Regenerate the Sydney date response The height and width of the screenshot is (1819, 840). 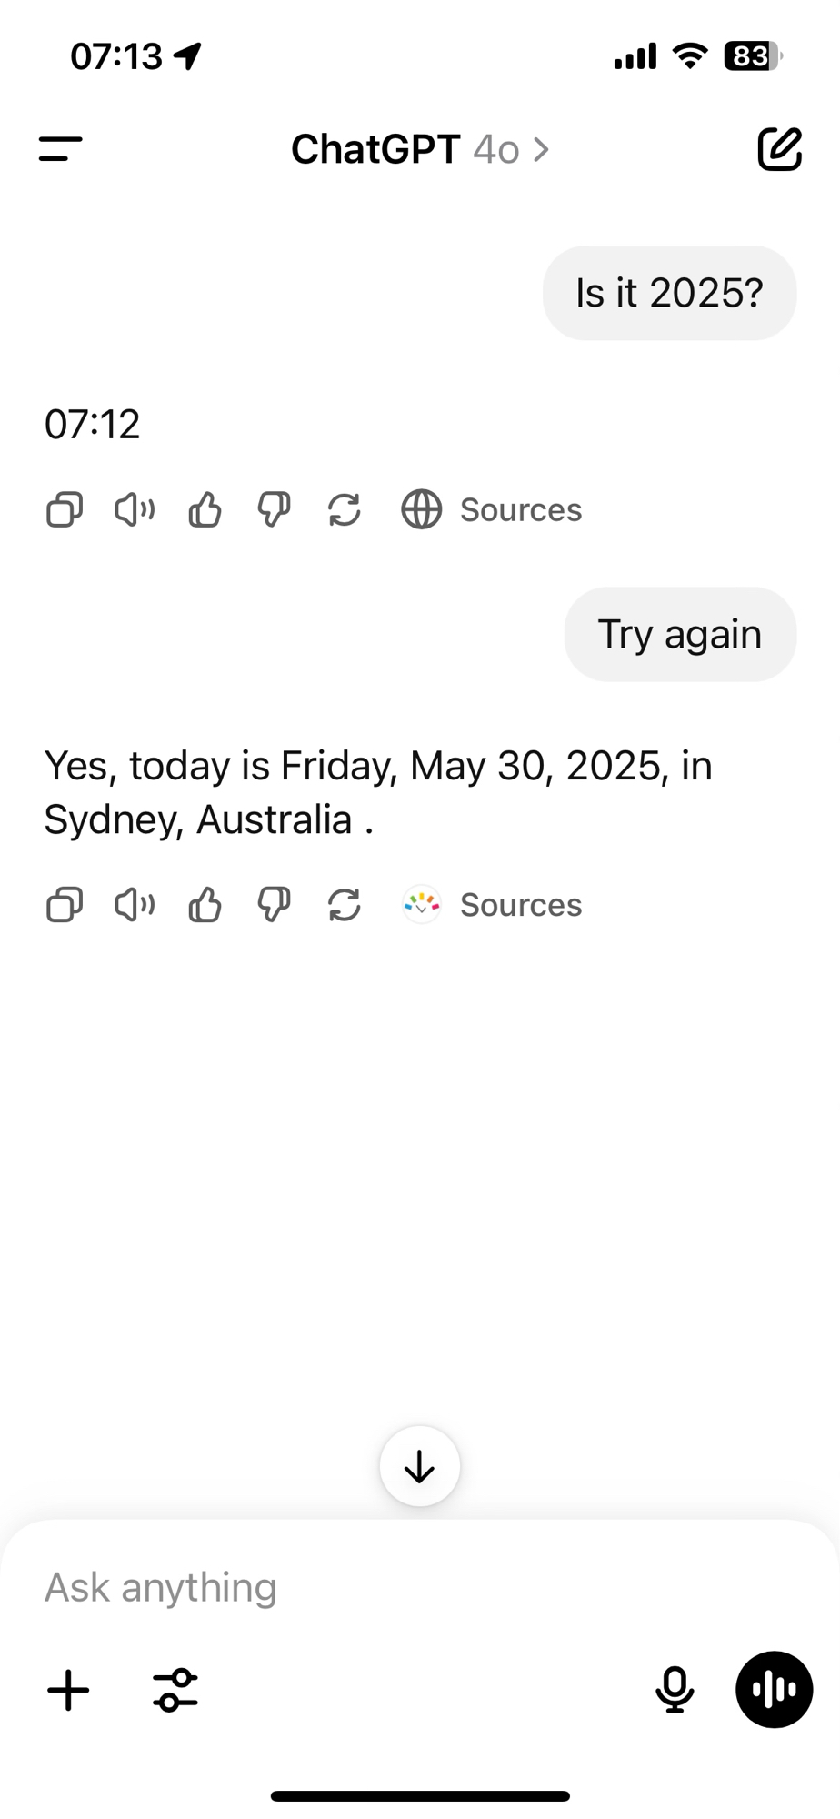(345, 905)
